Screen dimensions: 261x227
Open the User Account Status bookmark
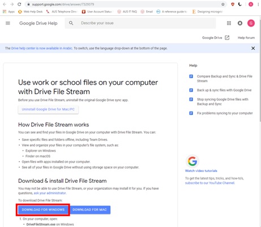tap(97, 11)
